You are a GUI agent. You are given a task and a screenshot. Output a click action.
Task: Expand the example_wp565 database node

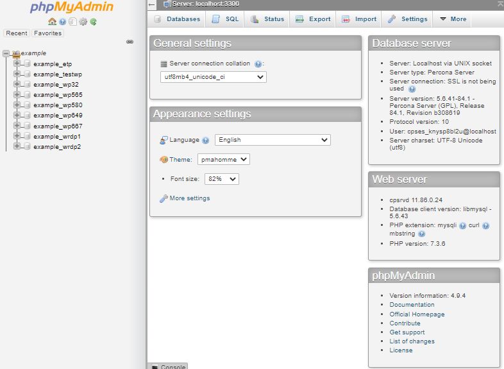click(17, 94)
